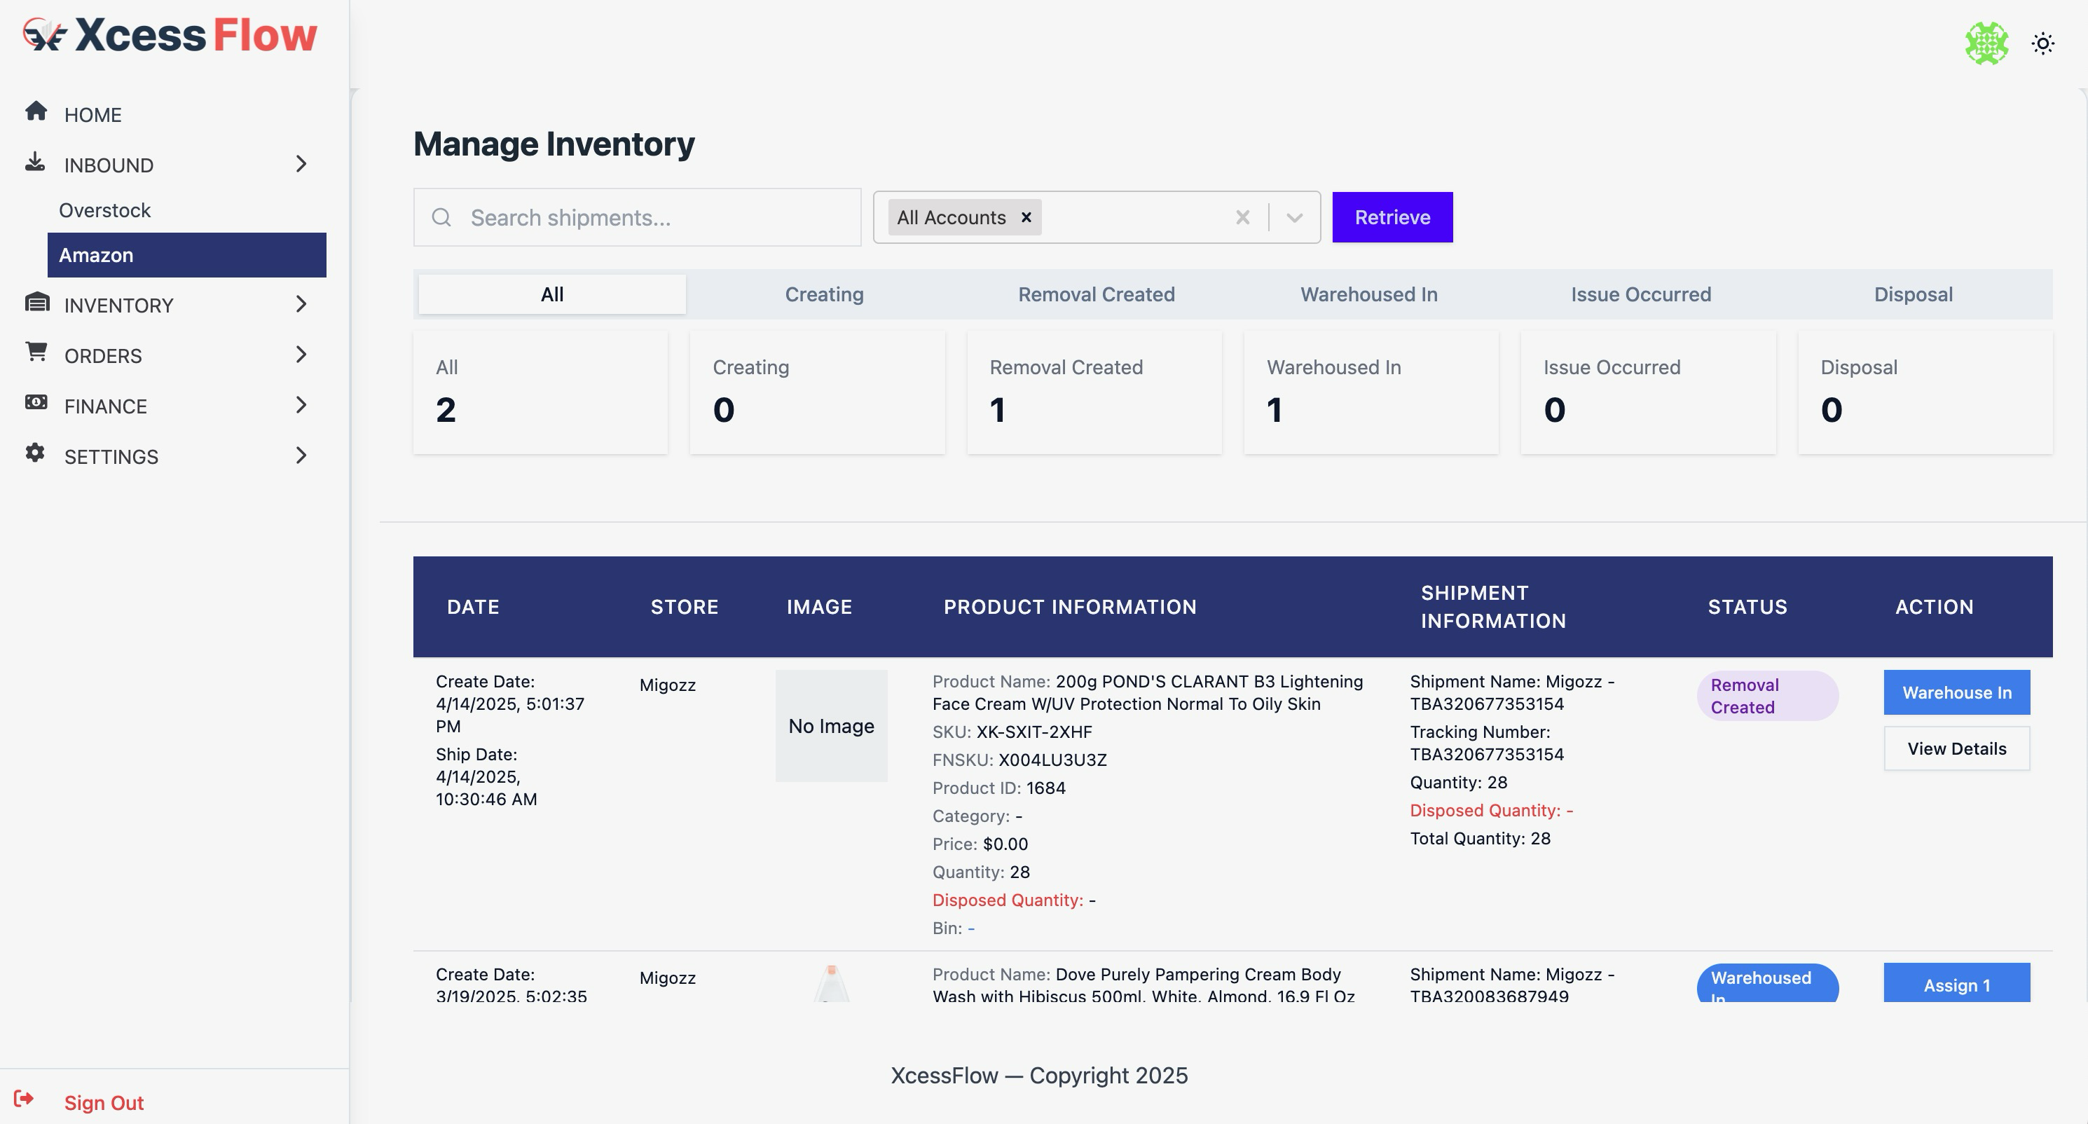The width and height of the screenshot is (2088, 1124).
Task: Toggle the light/dark theme sun icon
Action: 2043,43
